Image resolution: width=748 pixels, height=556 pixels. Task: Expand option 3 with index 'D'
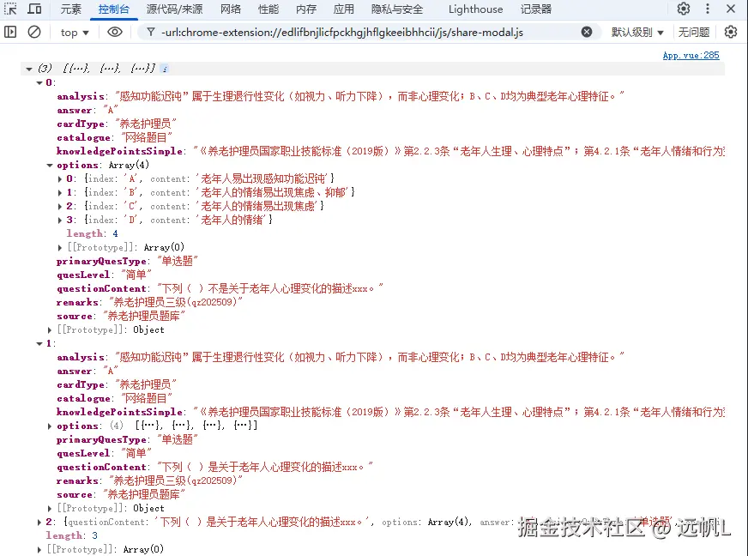(x=60, y=220)
